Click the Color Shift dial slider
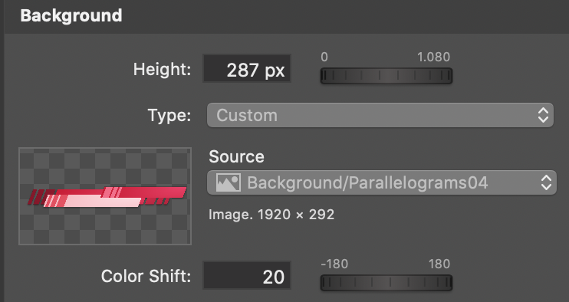This screenshot has height=302, width=569. pyautogui.click(x=386, y=282)
